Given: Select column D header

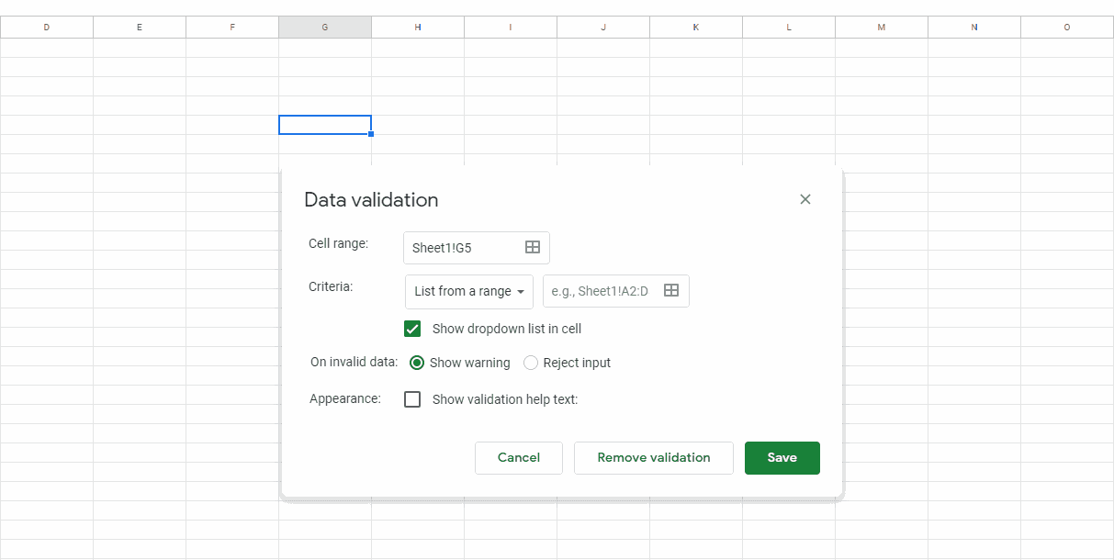Looking at the screenshot, I should pos(47,28).
